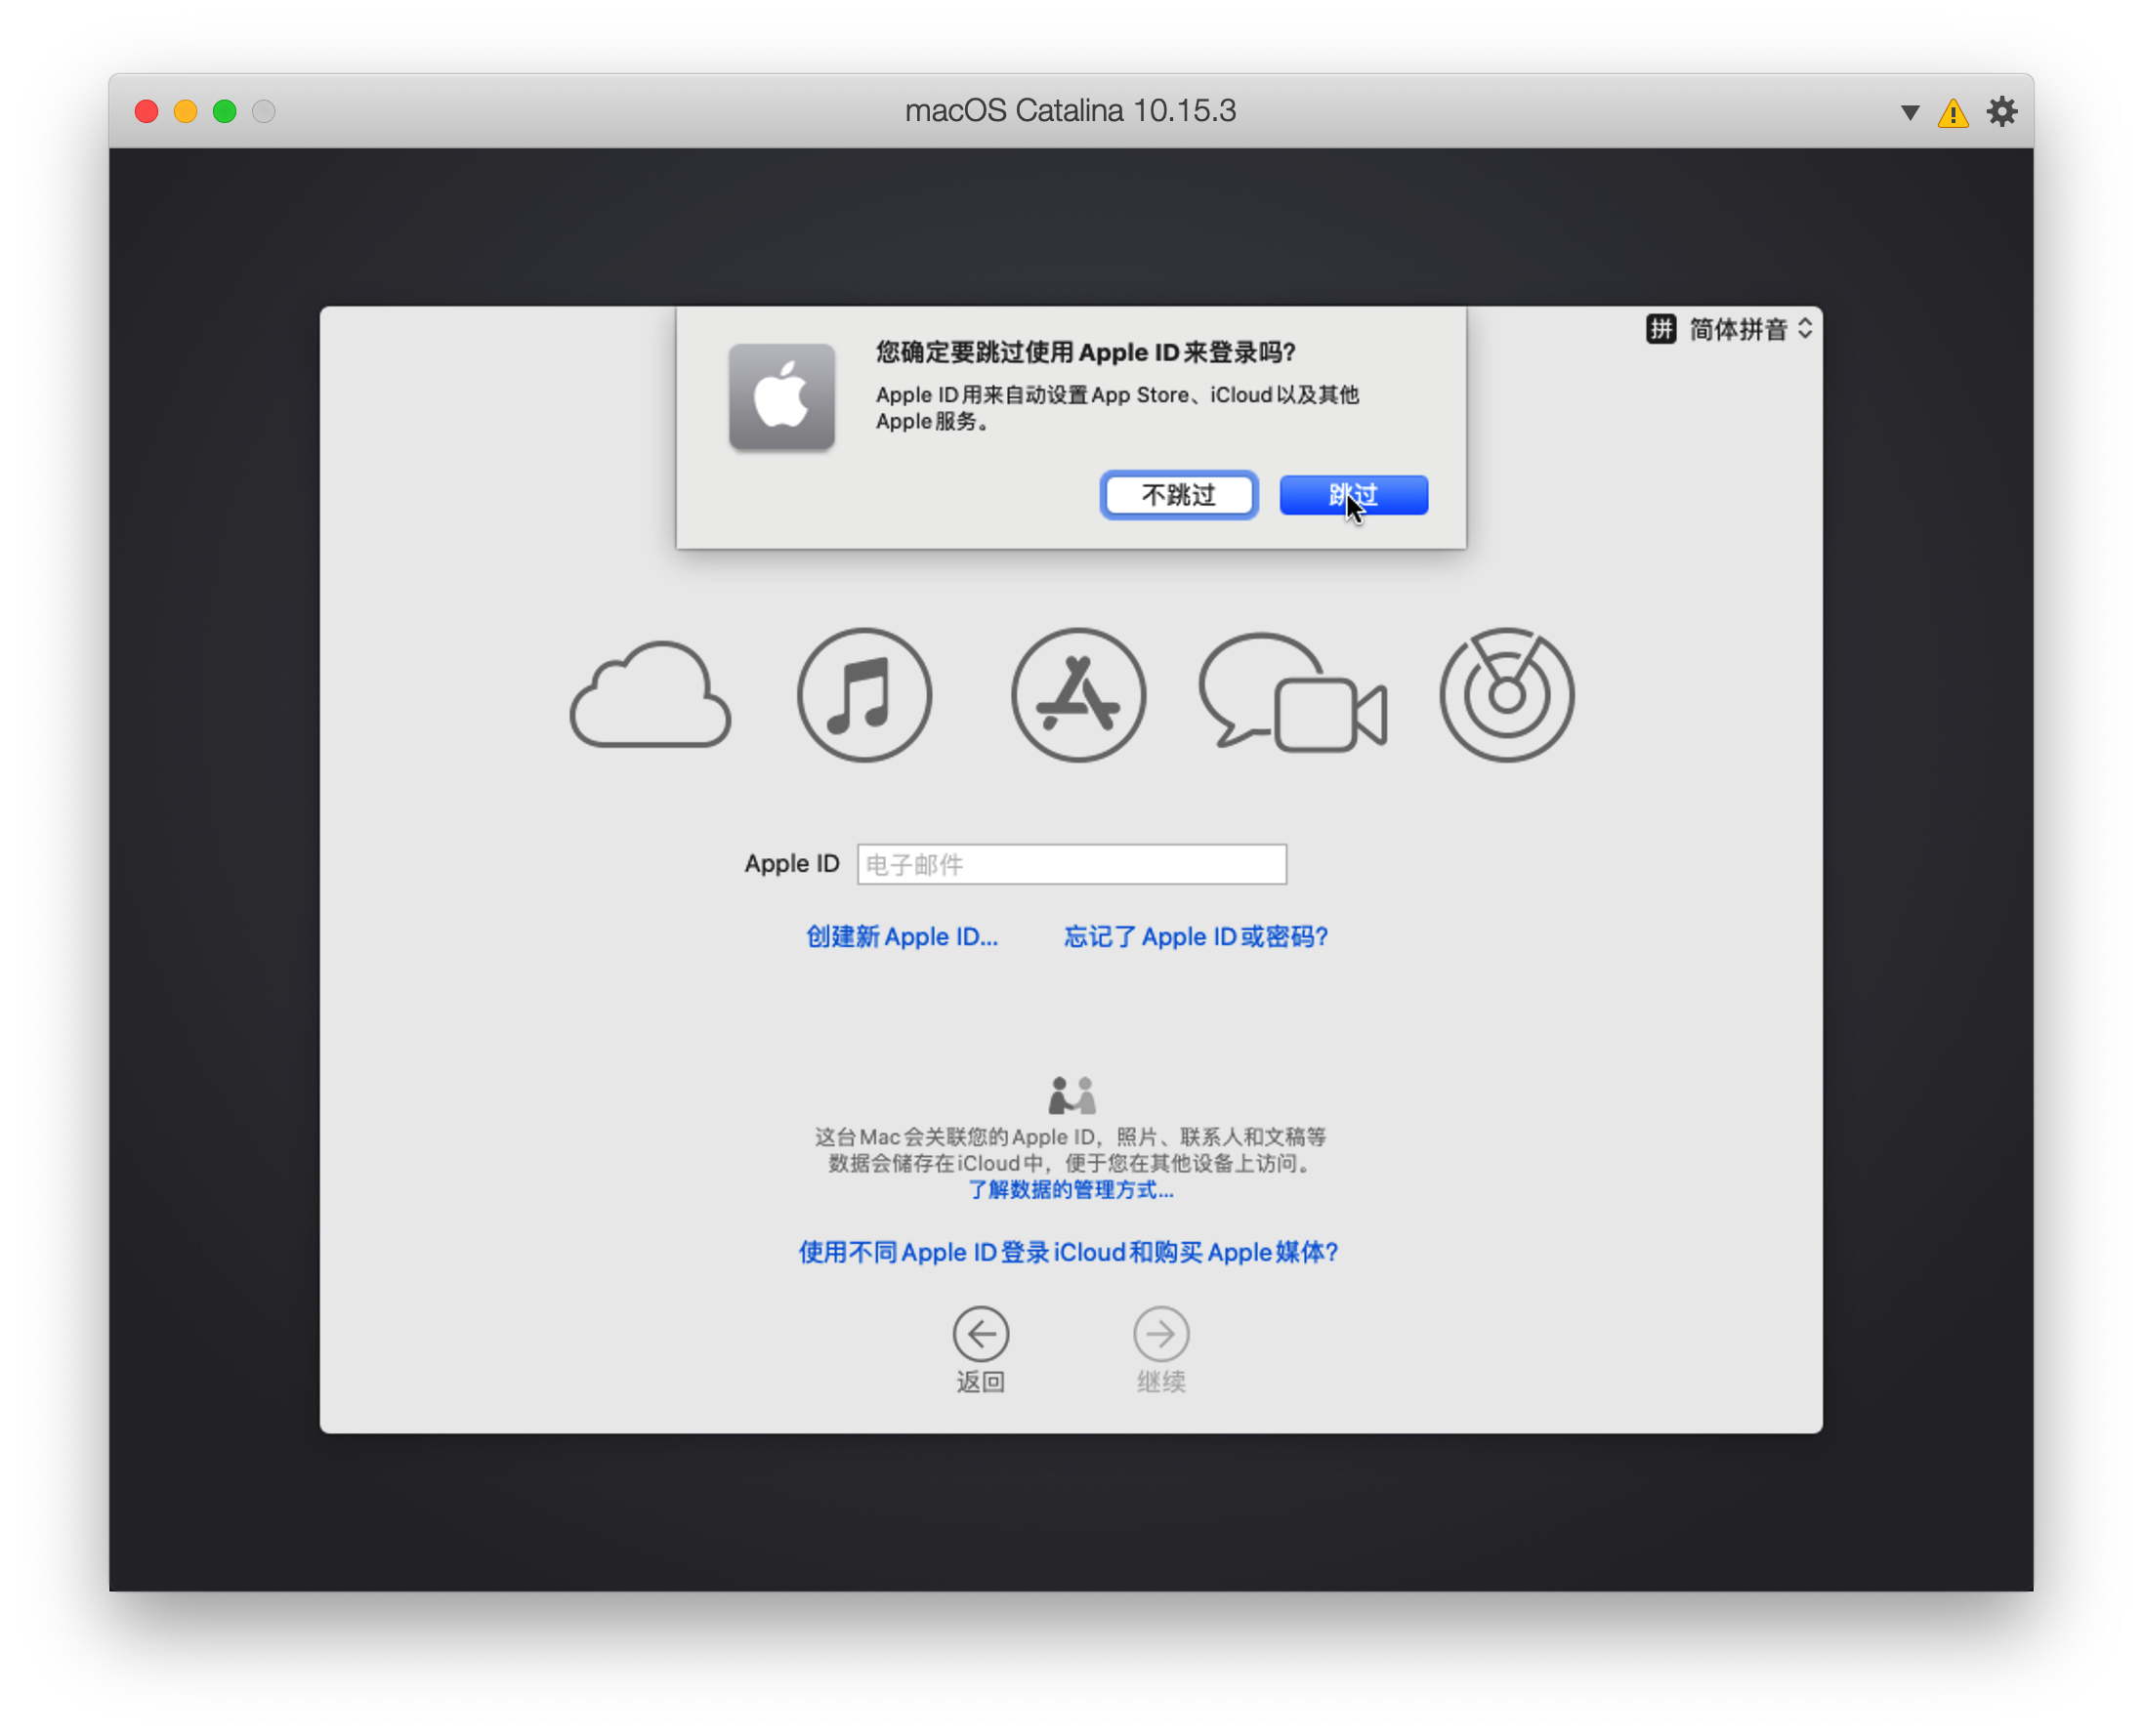Click the yellow warning triangle icon
The height and width of the screenshot is (1736, 2143).
click(1953, 112)
